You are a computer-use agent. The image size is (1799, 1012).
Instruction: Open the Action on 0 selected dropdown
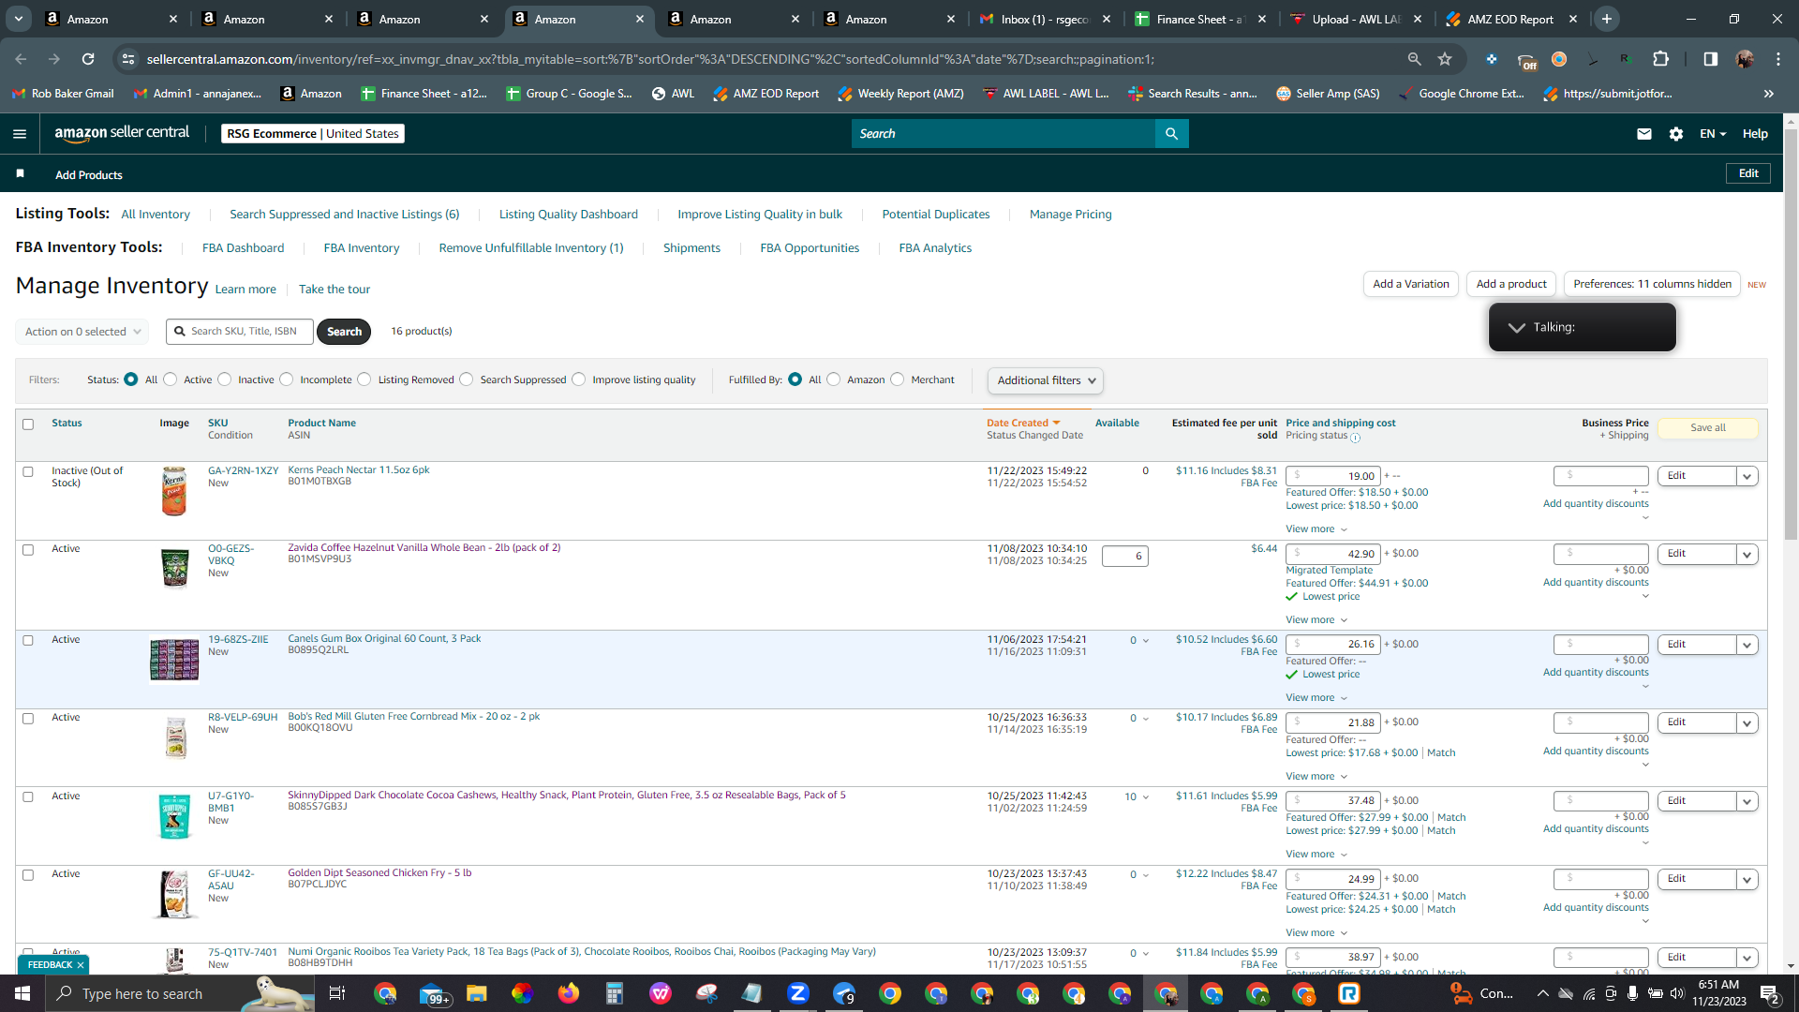pos(82,332)
